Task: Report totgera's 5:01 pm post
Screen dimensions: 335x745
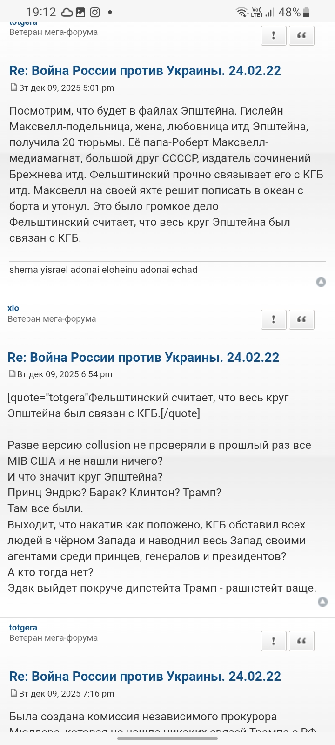Action: click(273, 35)
